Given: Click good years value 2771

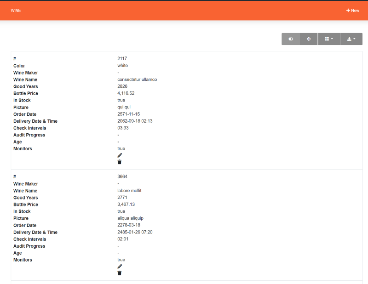Looking at the screenshot, I should (122, 198).
